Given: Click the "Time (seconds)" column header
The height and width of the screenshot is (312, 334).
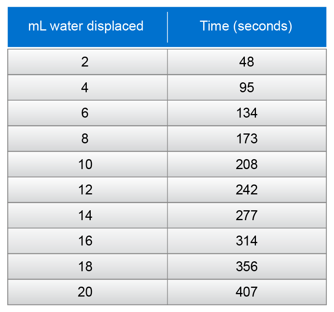Looking at the screenshot, I should (x=246, y=27).
